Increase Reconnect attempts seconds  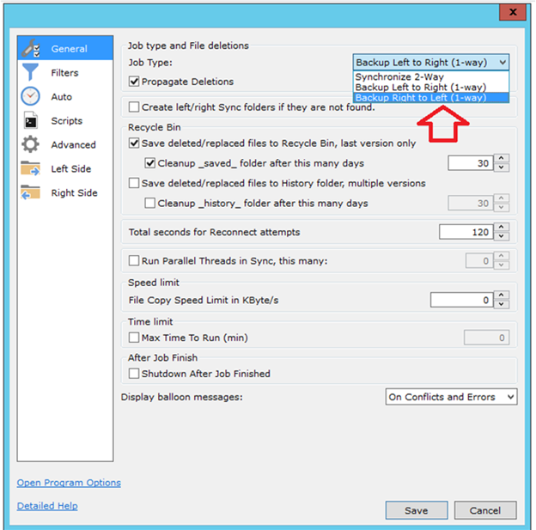point(501,227)
